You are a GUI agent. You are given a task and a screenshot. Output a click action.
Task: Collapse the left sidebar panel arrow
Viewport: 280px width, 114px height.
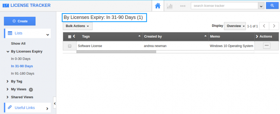point(55,103)
